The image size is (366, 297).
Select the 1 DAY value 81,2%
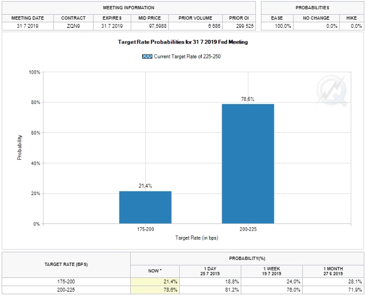232,290
